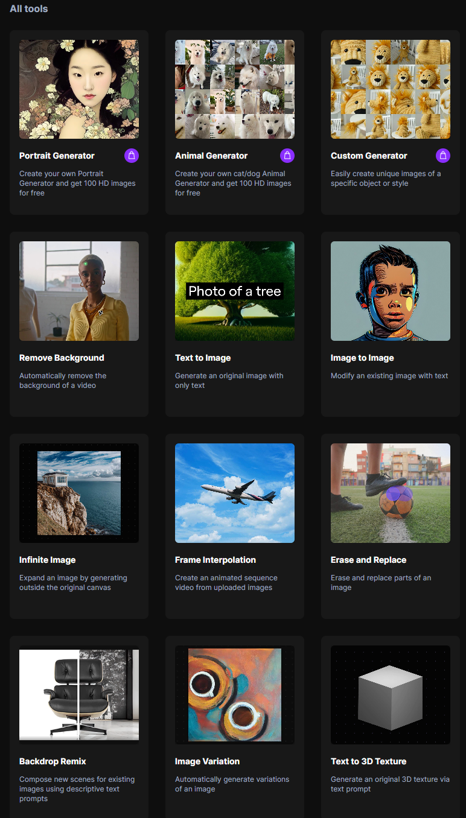Screen dimensions: 466x818
Task: Click the Image Variation title
Action: pos(207,761)
